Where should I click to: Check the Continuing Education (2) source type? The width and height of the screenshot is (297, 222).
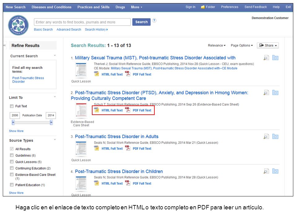[12, 168]
